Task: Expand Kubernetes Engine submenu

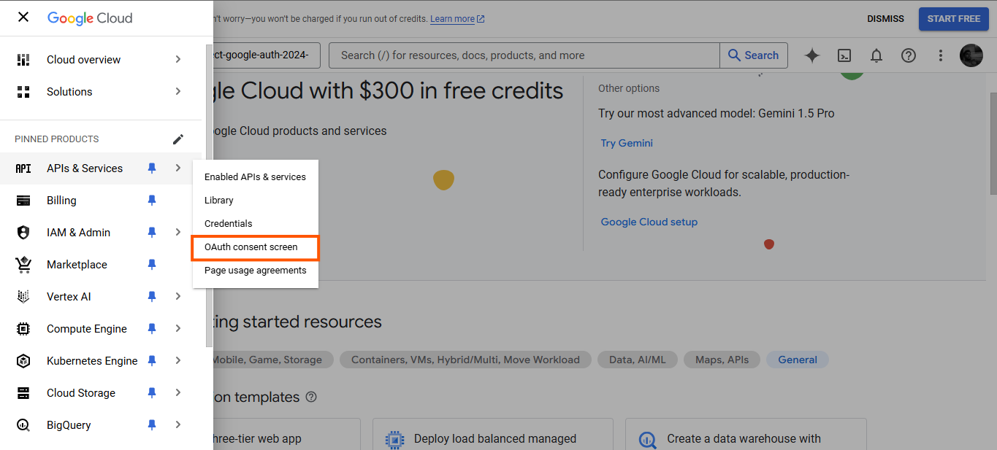Action: [x=177, y=360]
